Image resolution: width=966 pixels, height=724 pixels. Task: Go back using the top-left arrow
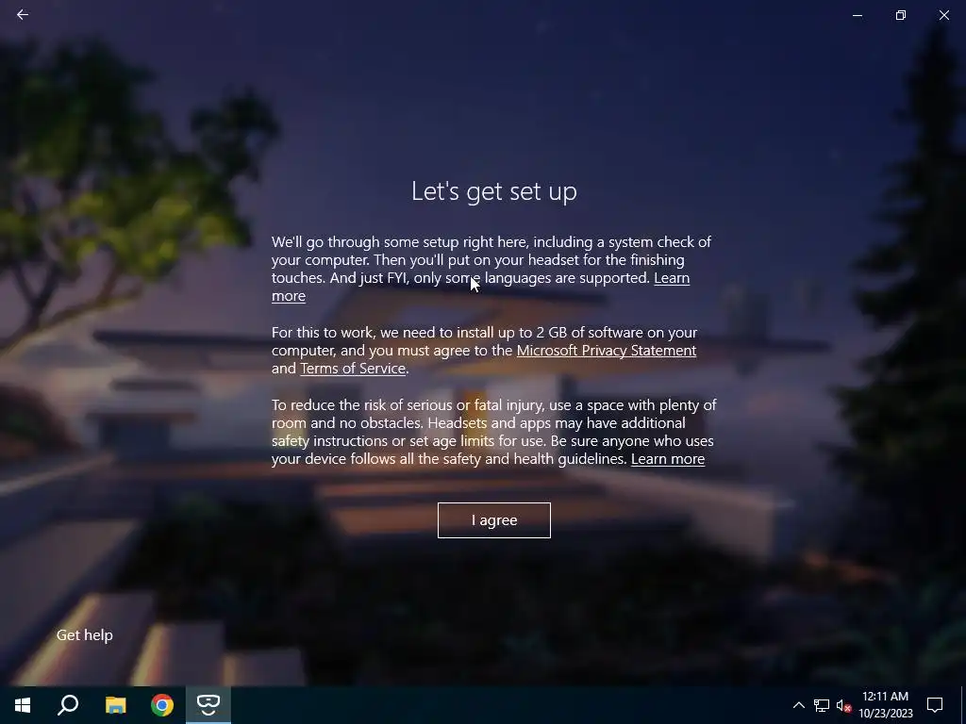(x=23, y=14)
